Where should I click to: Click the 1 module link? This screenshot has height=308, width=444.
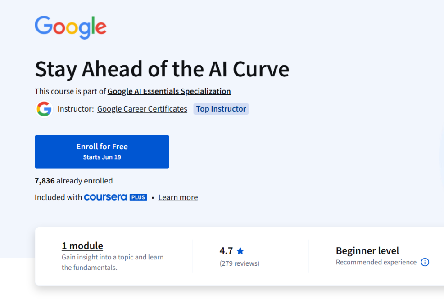82,246
